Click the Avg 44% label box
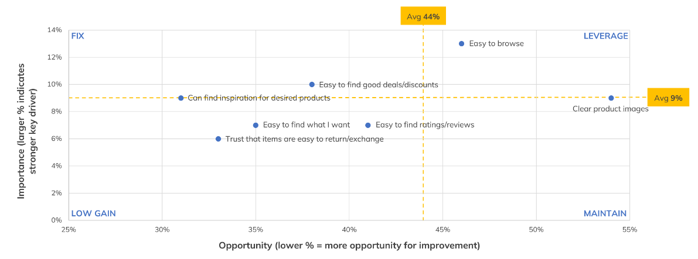The image size is (698, 259). click(x=423, y=16)
